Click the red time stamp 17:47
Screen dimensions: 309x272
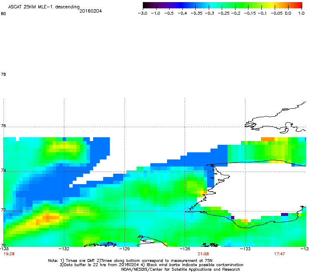(279, 254)
